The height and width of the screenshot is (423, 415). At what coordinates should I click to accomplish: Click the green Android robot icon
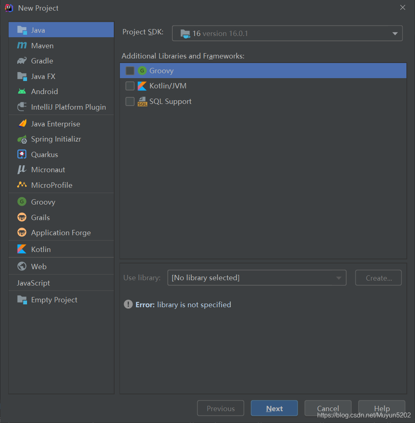pos(22,92)
